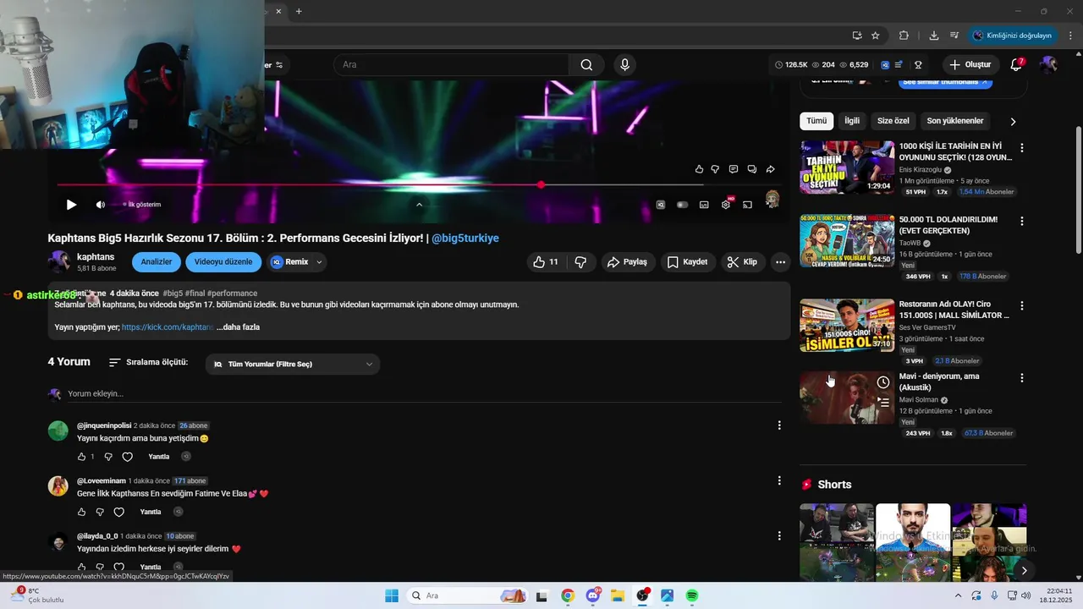Click Videoyu düzenle button
This screenshot has width=1083, height=609.
point(223,262)
